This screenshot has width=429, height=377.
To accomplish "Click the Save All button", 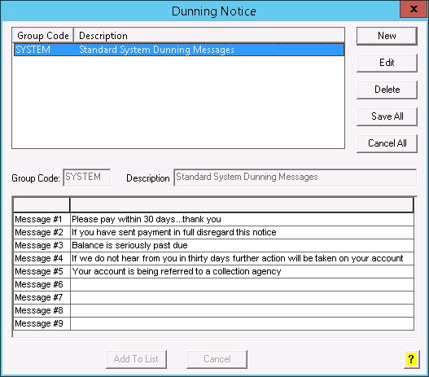I will tap(387, 116).
